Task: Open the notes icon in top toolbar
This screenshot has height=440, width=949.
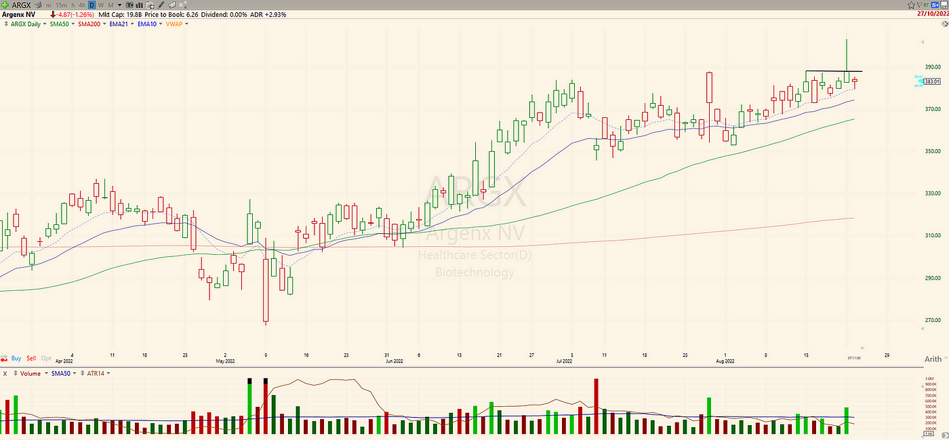Action: (171, 5)
